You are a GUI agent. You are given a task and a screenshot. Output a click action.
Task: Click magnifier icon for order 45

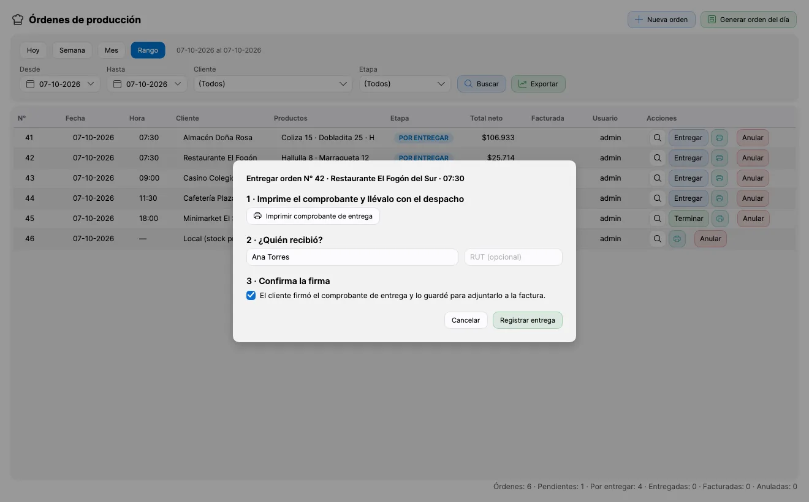click(x=657, y=219)
